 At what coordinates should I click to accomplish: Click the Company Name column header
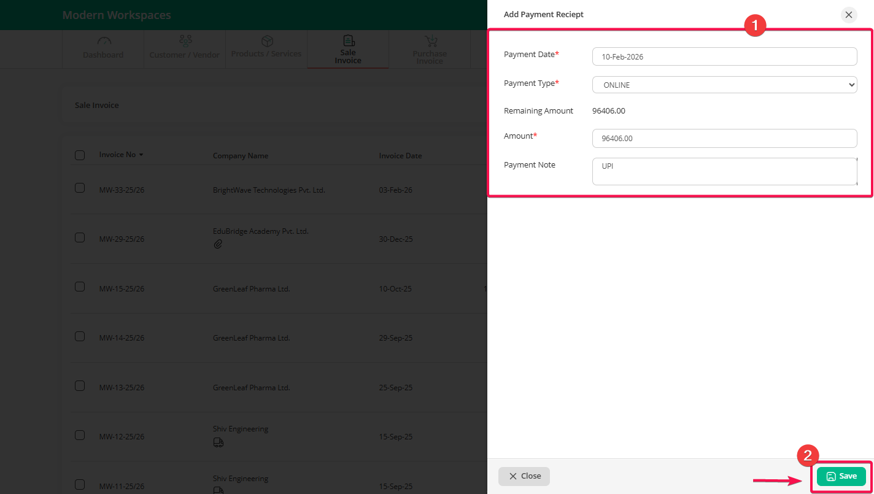[240, 156]
